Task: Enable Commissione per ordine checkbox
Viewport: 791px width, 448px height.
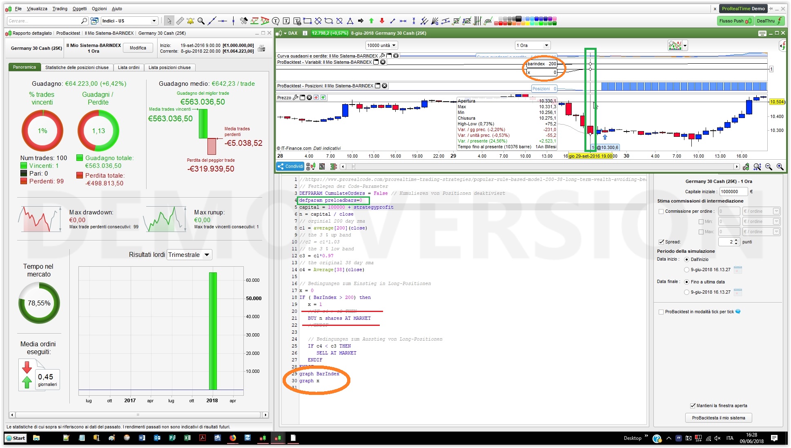Action: click(x=661, y=212)
